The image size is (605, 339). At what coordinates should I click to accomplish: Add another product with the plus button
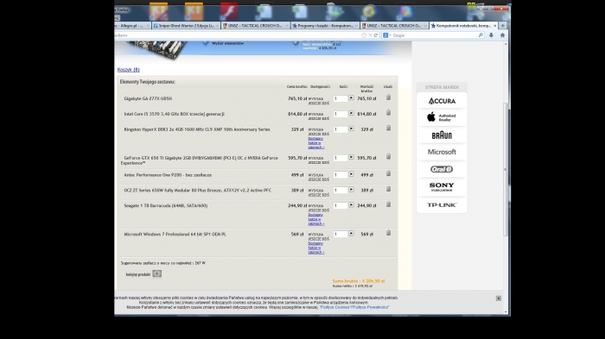(156, 274)
